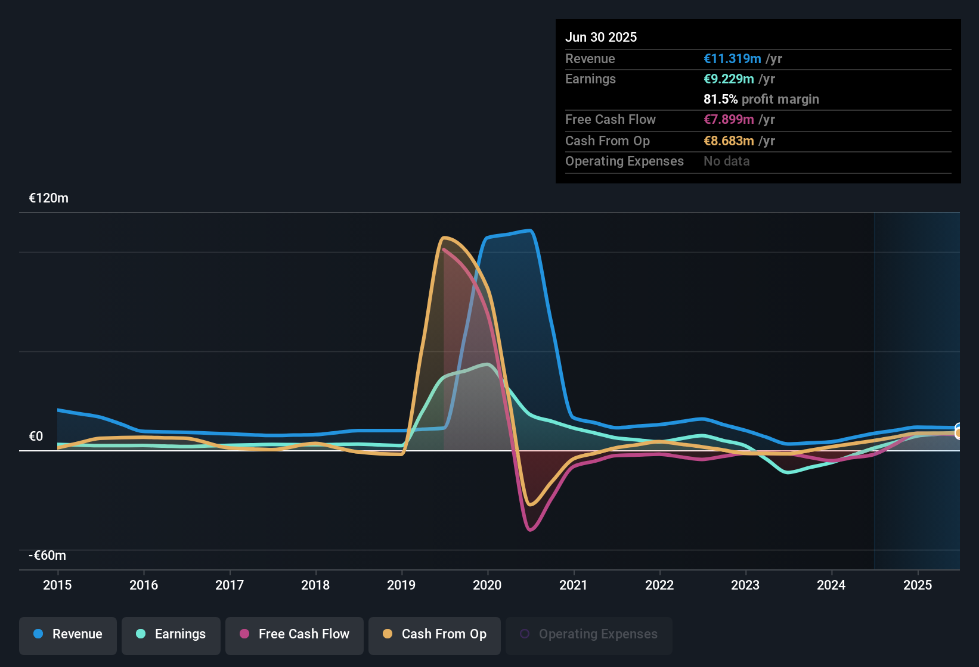Open the Free Cash Flow legend entry
Image resolution: width=979 pixels, height=667 pixels.
coord(294,634)
